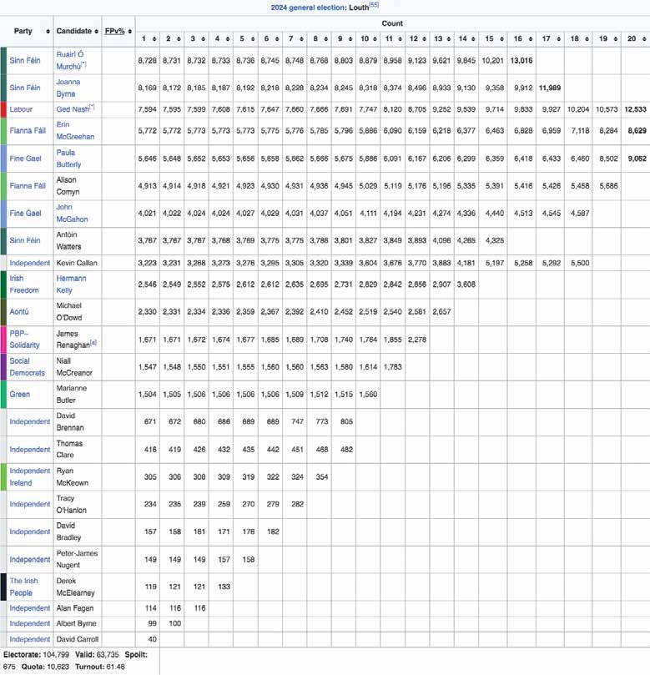Select Paula Butterly's final count 9,062
This screenshot has width=650, height=675.
click(x=637, y=159)
